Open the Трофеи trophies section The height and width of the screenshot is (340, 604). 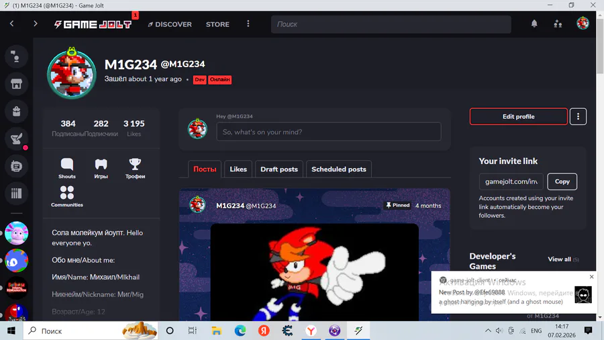pos(135,169)
